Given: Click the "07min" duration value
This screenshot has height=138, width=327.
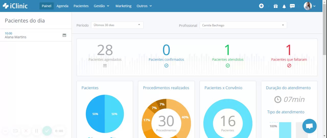Looking at the screenshot, I should pyautogui.click(x=294, y=99).
